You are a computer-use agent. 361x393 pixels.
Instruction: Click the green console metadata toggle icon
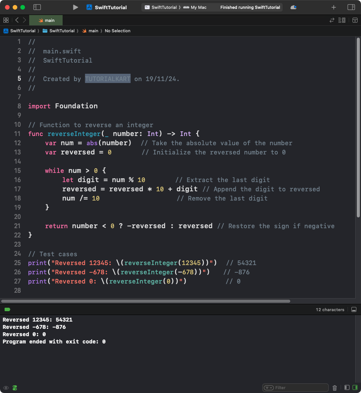click(x=15, y=388)
